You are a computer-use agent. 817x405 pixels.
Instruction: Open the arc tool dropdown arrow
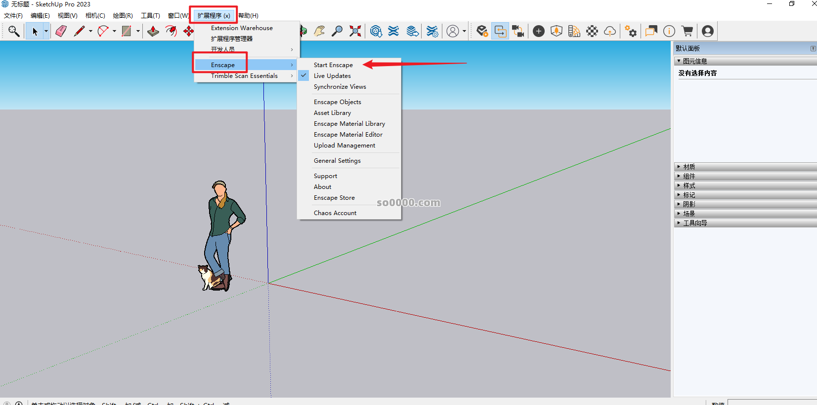(114, 31)
